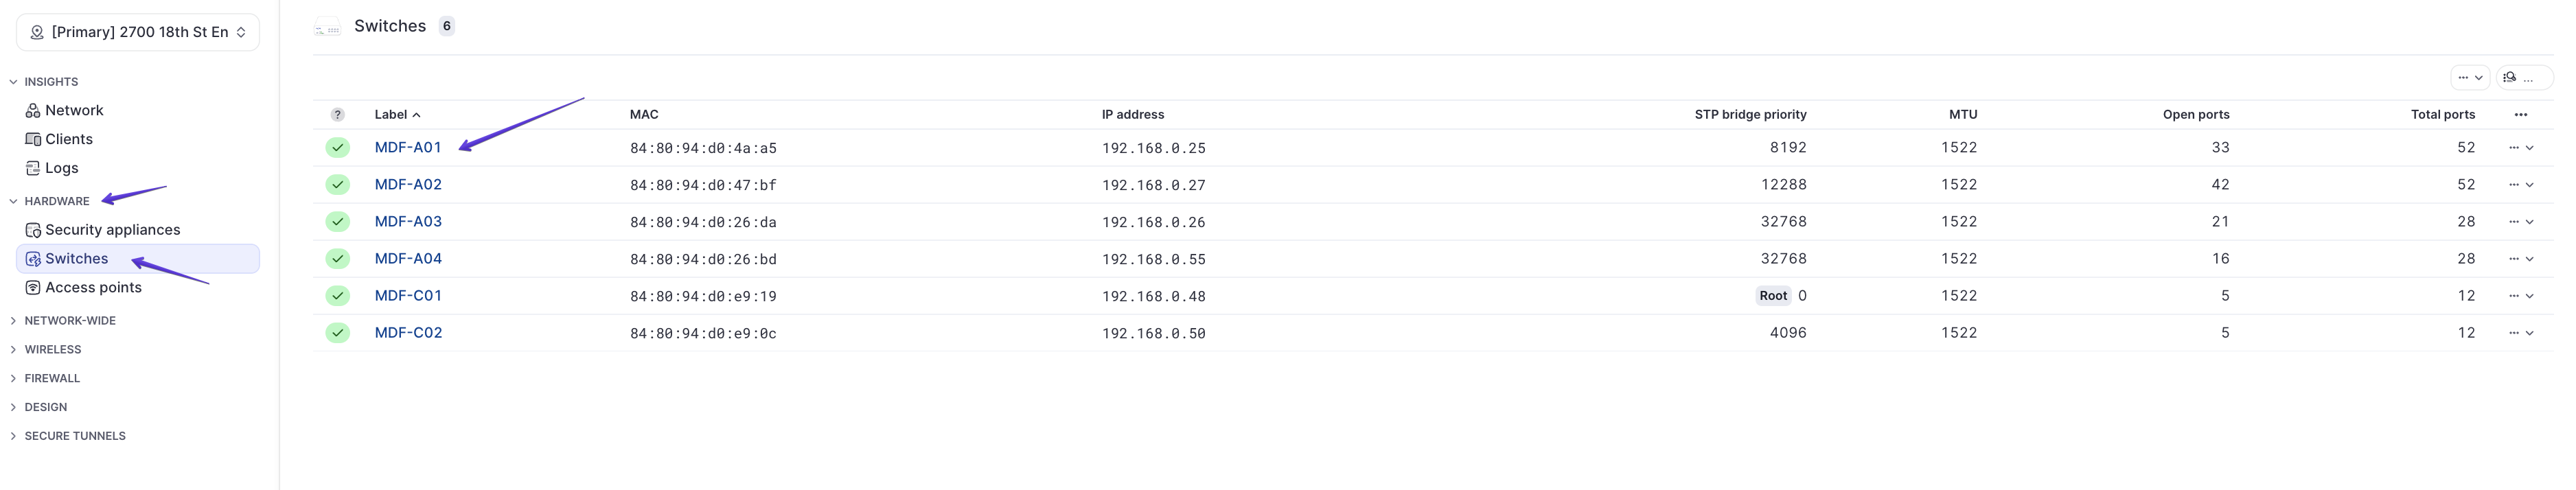Screen dimensions: 2576x490
Task: Open row actions dropdown for MDF-A04
Action: pyautogui.click(x=2520, y=259)
